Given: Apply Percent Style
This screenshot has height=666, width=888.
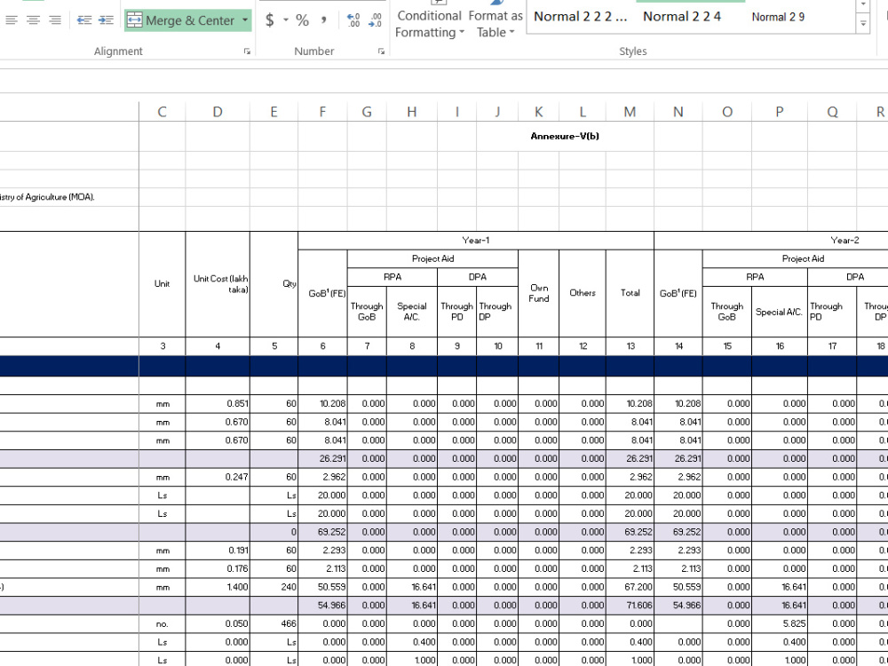Looking at the screenshot, I should tap(303, 21).
